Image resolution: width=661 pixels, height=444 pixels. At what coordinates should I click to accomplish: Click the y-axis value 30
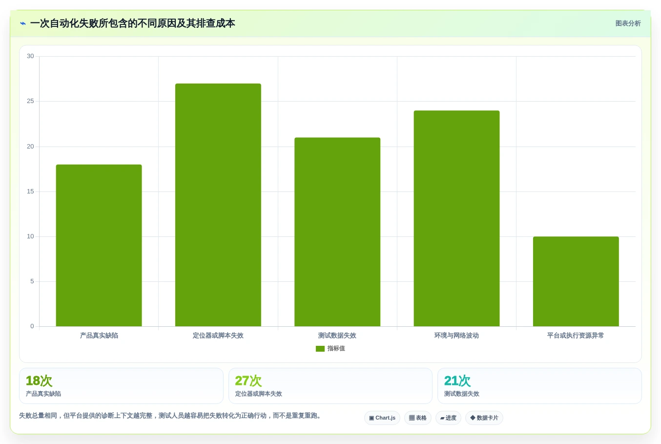(30, 56)
